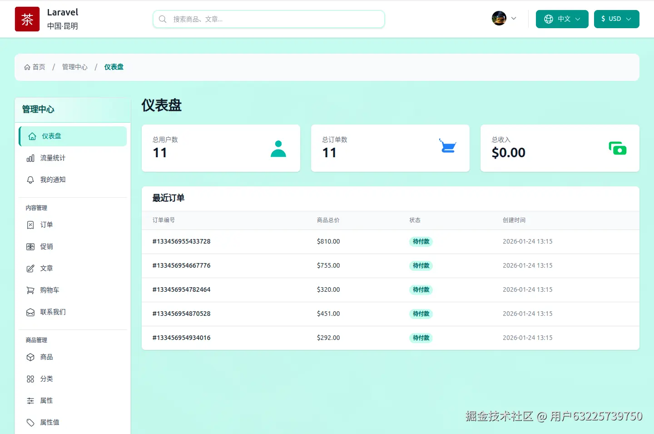Open the USD currency dropdown
The image size is (654, 434).
[x=616, y=19]
